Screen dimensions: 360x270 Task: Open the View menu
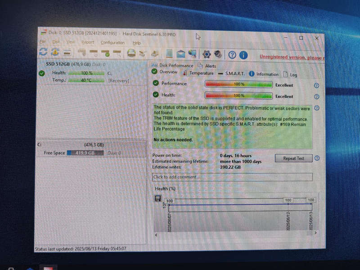(x=71, y=42)
